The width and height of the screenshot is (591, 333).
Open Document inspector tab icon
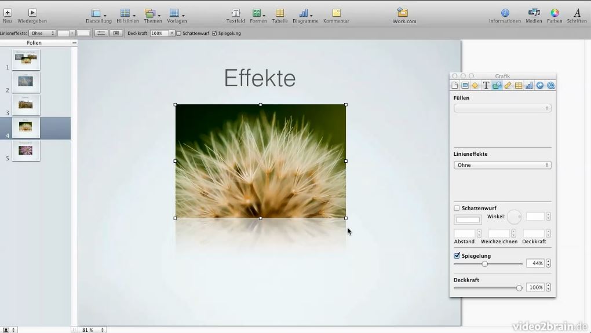[x=455, y=86]
